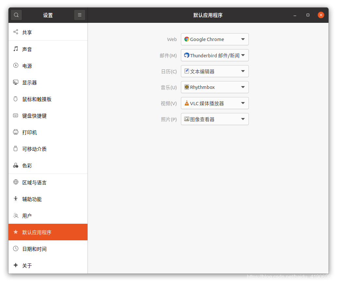337x283 pixels.
Task: Expand the 音乐 music dropdown arrow
Action: 243,87
